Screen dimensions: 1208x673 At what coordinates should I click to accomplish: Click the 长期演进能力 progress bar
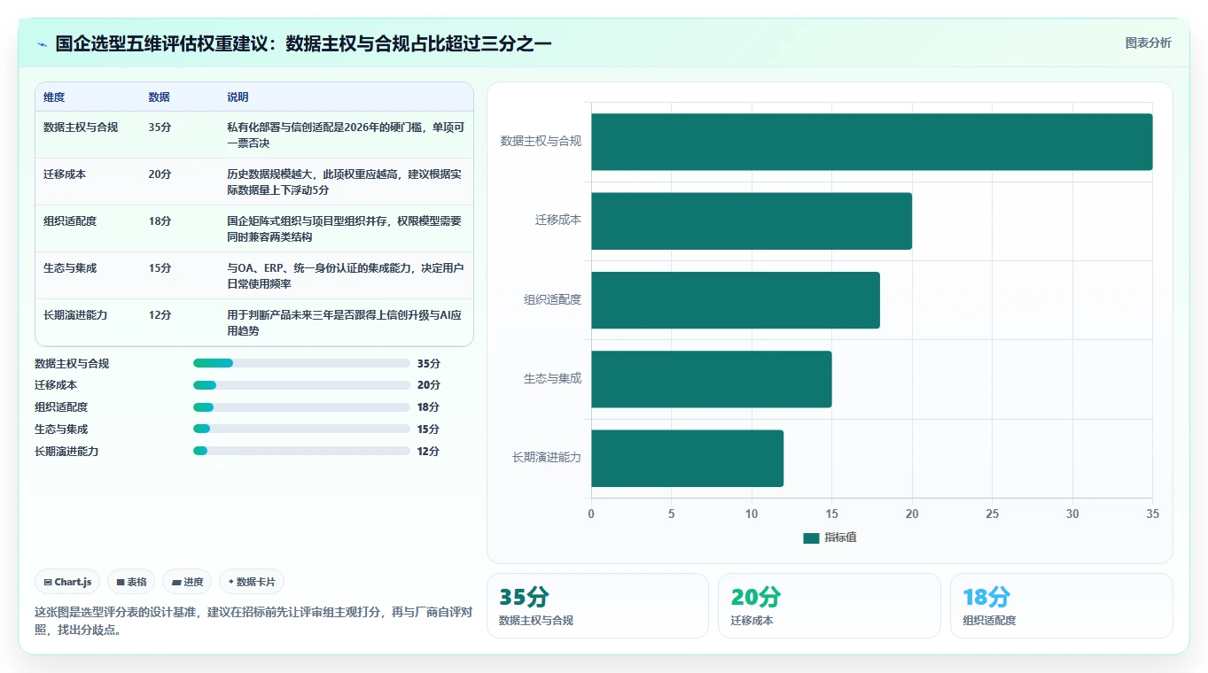(x=301, y=451)
